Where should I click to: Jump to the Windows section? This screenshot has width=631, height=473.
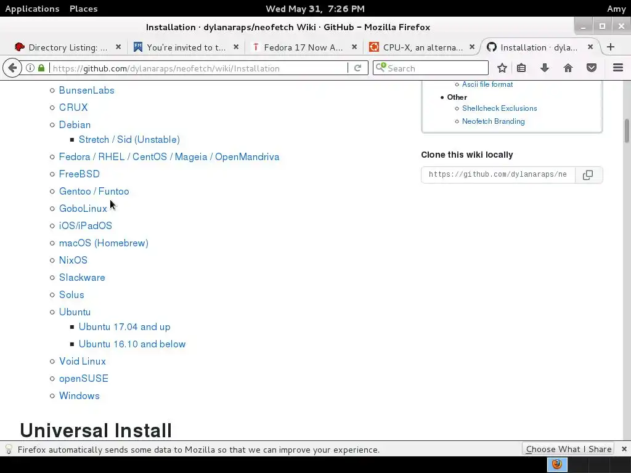coord(79,396)
